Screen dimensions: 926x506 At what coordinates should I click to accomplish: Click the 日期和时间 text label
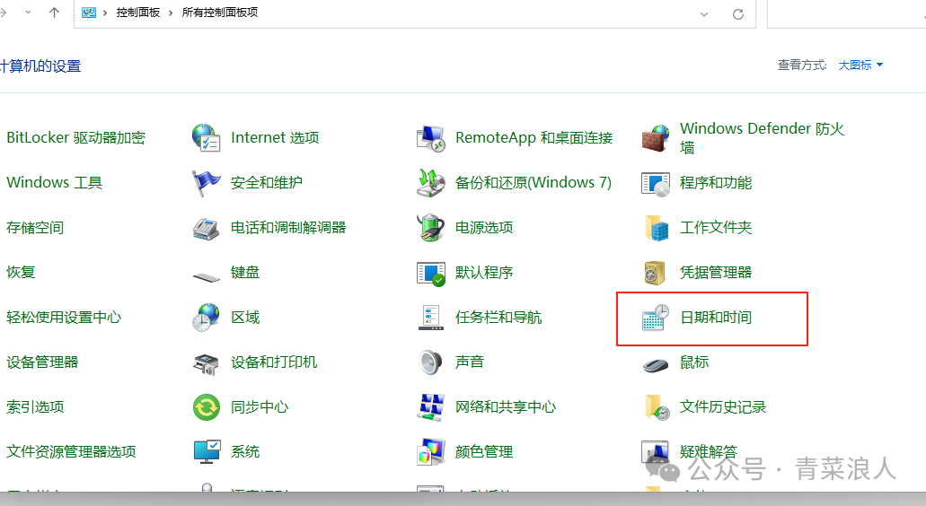[716, 318]
